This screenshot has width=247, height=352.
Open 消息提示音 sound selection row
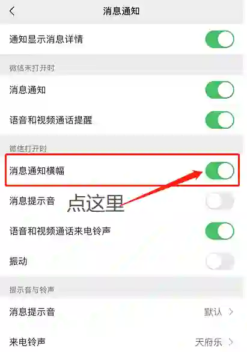click(121, 312)
